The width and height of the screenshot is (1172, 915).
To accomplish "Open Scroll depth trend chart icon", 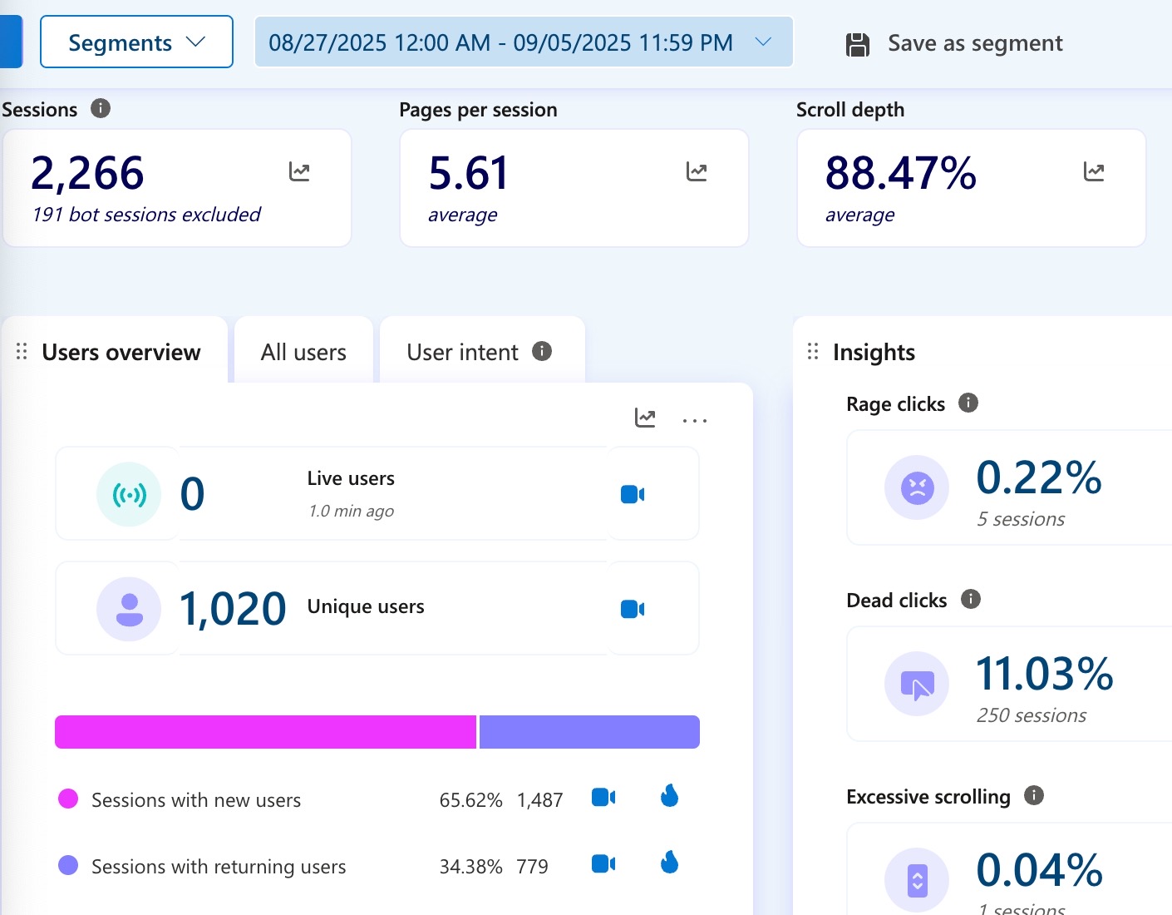I will click(x=1094, y=172).
